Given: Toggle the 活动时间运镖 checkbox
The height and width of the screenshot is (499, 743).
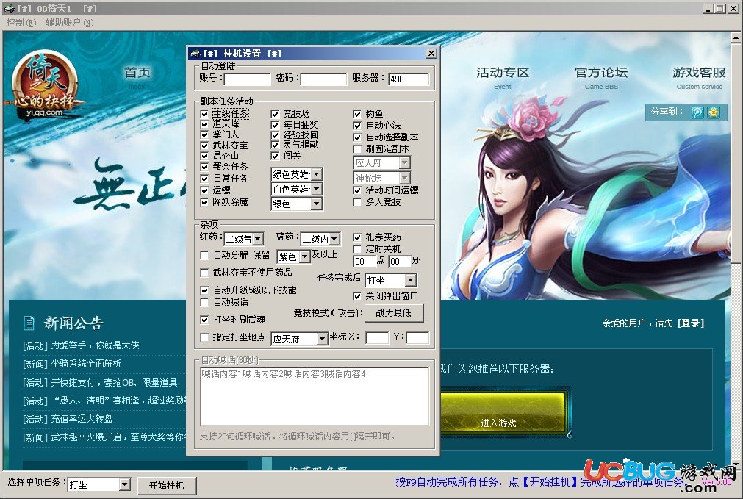Looking at the screenshot, I should [357, 190].
